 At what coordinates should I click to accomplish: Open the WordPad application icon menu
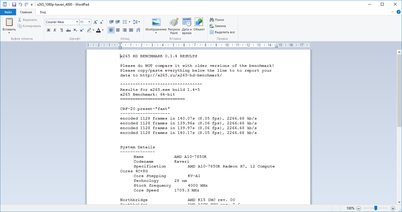[5, 5]
